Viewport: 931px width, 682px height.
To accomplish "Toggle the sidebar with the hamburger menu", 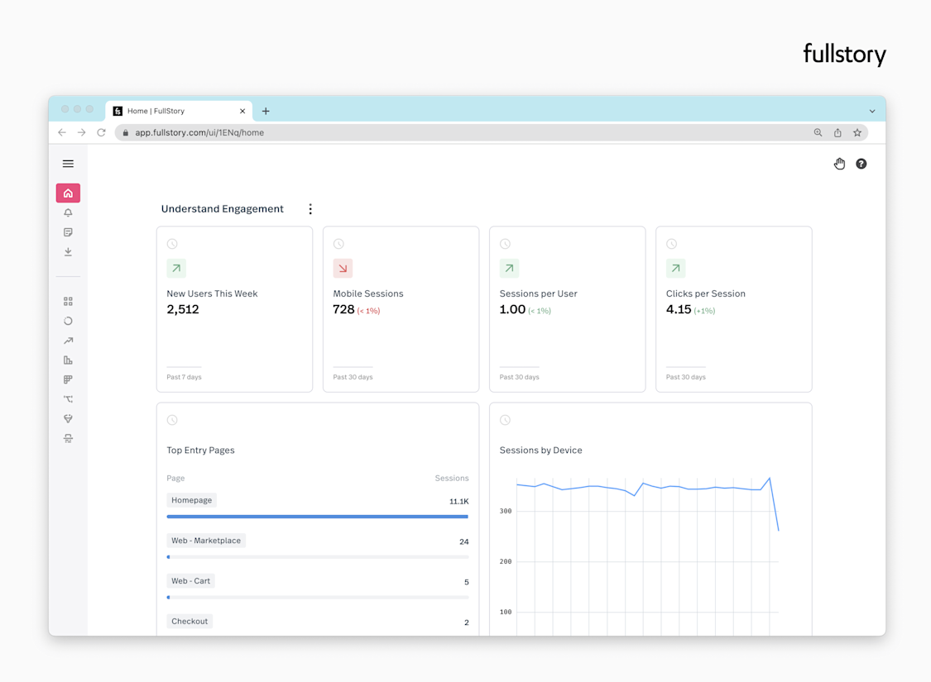I will tap(68, 163).
